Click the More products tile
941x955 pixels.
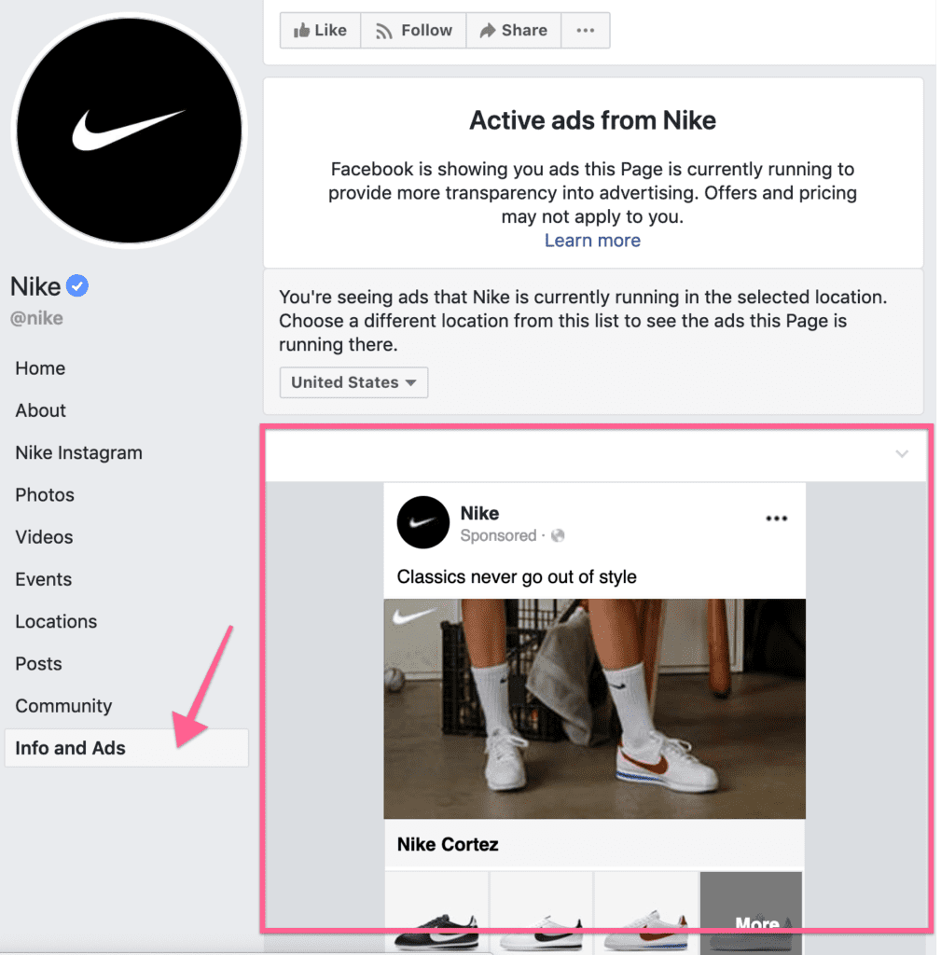[751, 913]
